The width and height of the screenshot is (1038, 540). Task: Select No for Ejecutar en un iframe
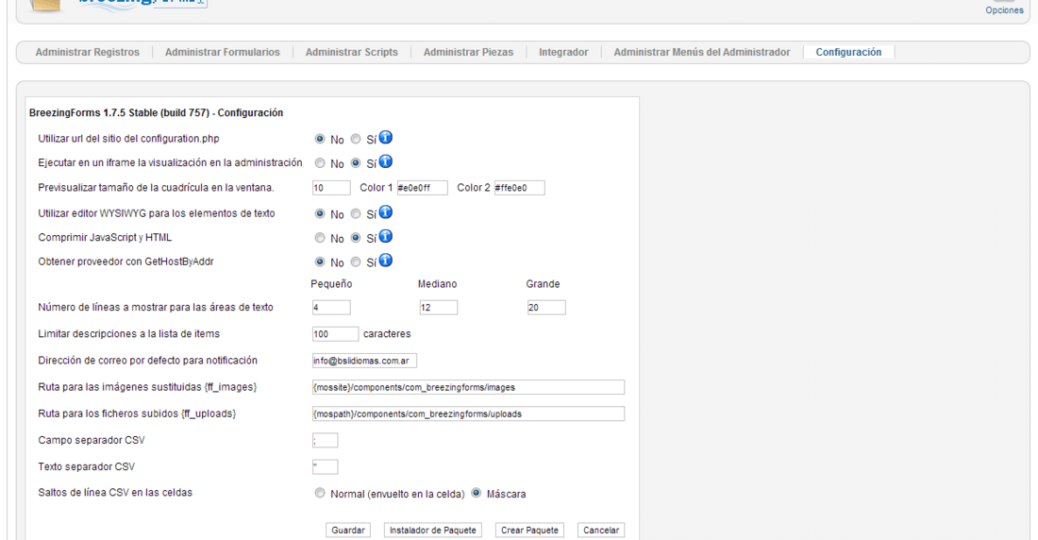tap(320, 163)
